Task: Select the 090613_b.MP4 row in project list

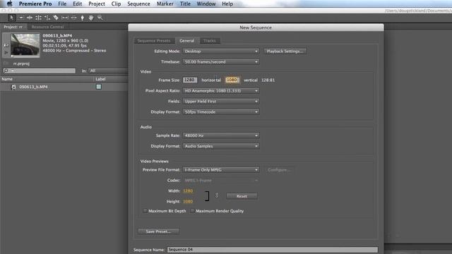Action: (x=64, y=87)
